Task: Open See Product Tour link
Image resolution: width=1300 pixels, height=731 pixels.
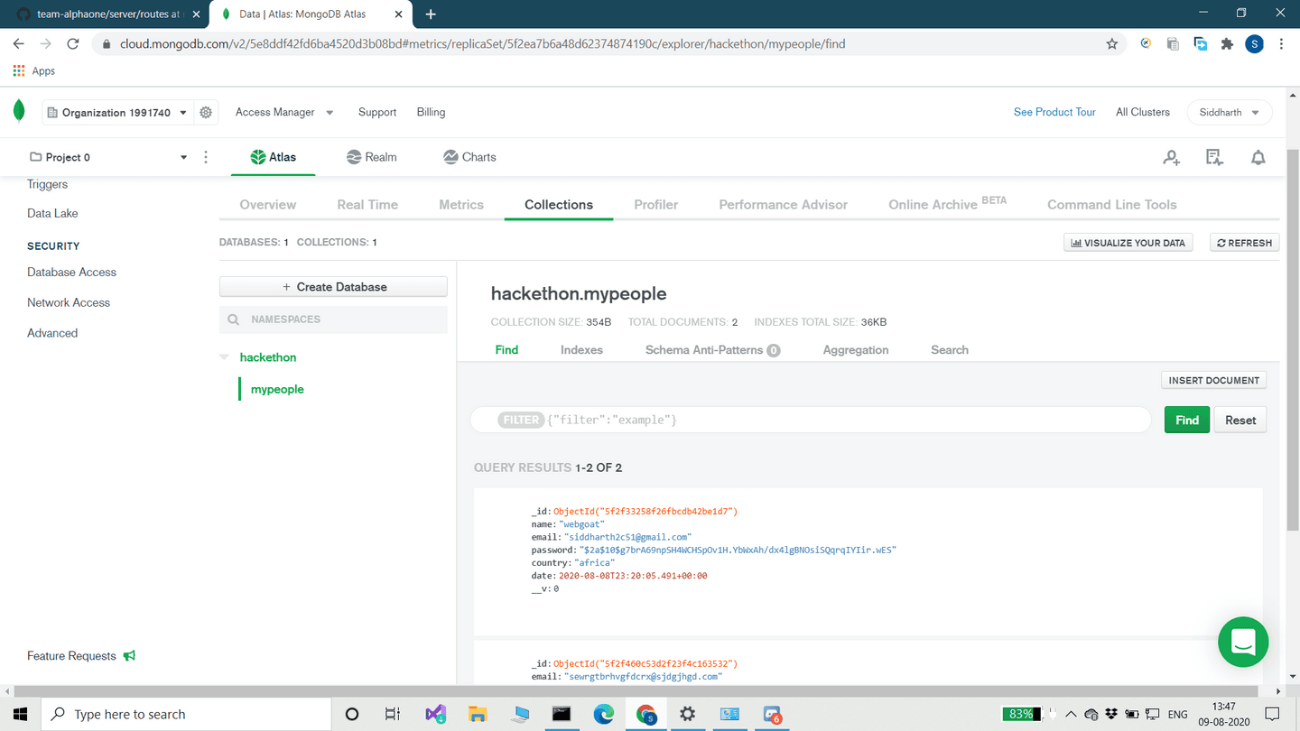Action: [1054, 112]
